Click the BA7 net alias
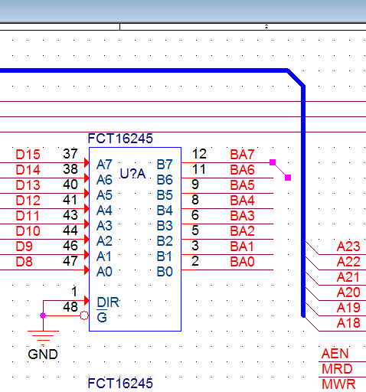This screenshot has height=392, width=366. 242,155
